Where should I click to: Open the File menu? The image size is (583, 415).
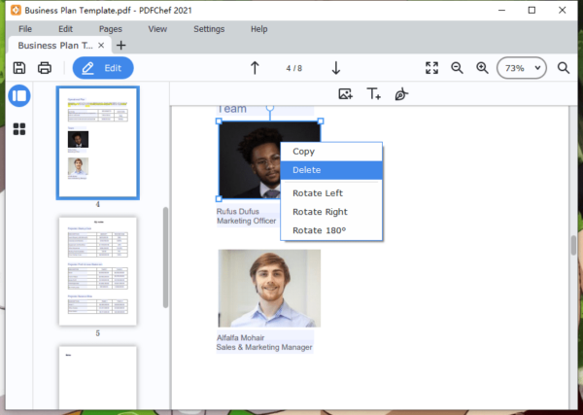click(25, 29)
